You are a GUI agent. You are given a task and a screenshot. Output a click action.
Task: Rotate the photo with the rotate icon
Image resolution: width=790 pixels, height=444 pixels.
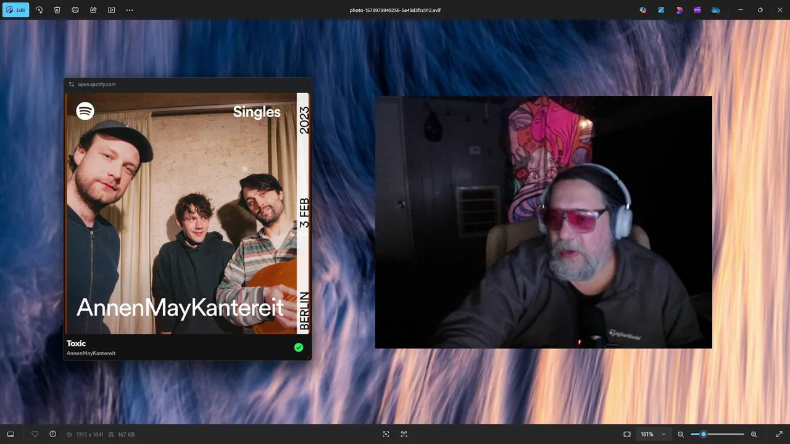coord(39,10)
